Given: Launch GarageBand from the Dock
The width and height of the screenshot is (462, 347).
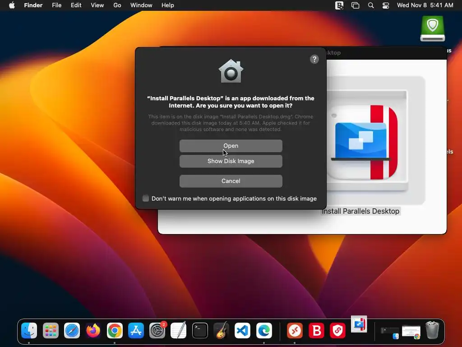Looking at the screenshot, I should click(x=221, y=330).
